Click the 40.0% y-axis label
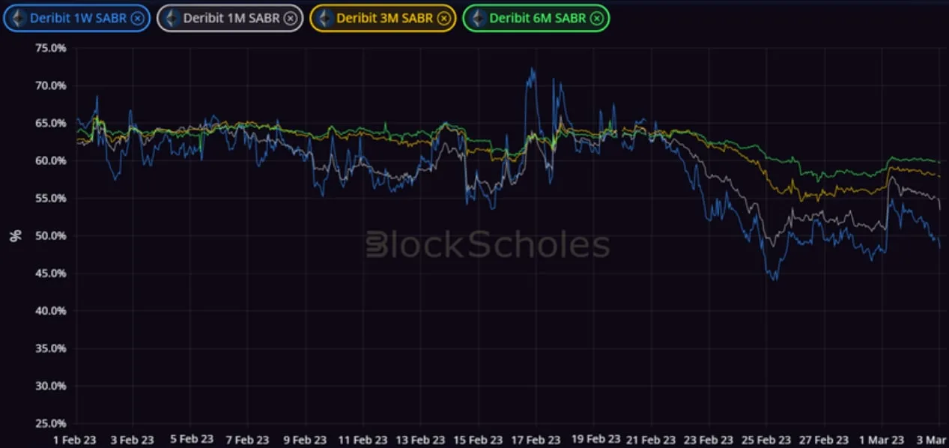 coord(51,310)
